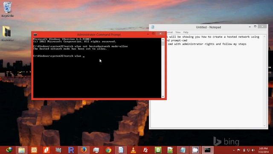
Task: Open File Explorer from the taskbar
Action: [22, 150]
